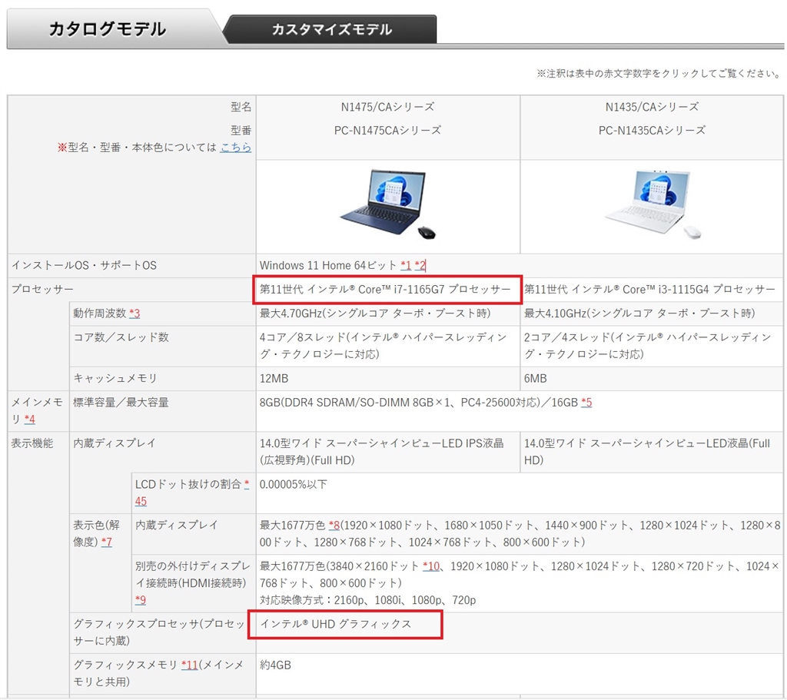Click the 12MB cache memory value
Viewport: 787px width, 700px height.
pyautogui.click(x=274, y=378)
